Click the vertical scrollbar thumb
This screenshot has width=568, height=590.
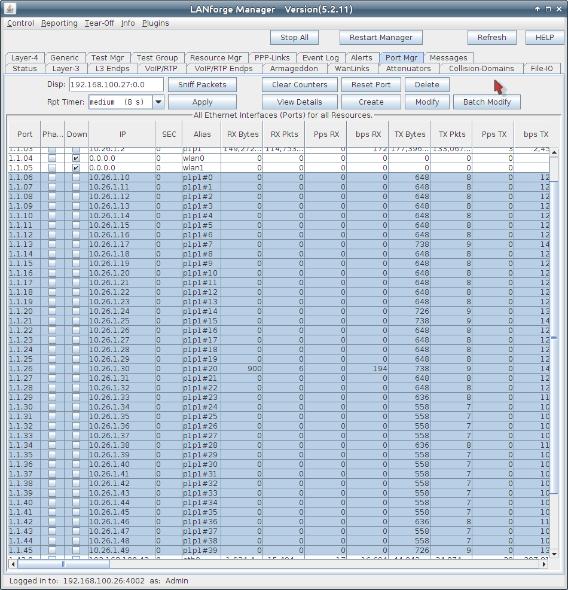pyautogui.click(x=554, y=338)
